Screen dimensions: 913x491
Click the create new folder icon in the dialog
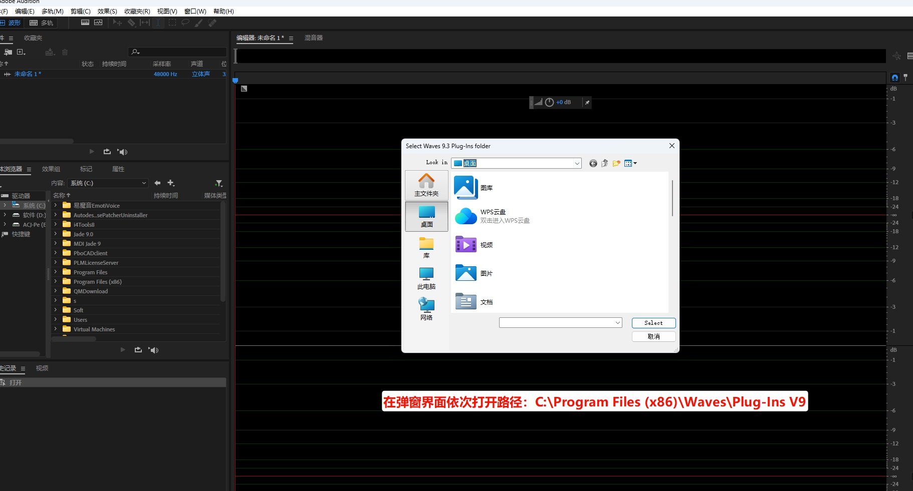pyautogui.click(x=616, y=163)
